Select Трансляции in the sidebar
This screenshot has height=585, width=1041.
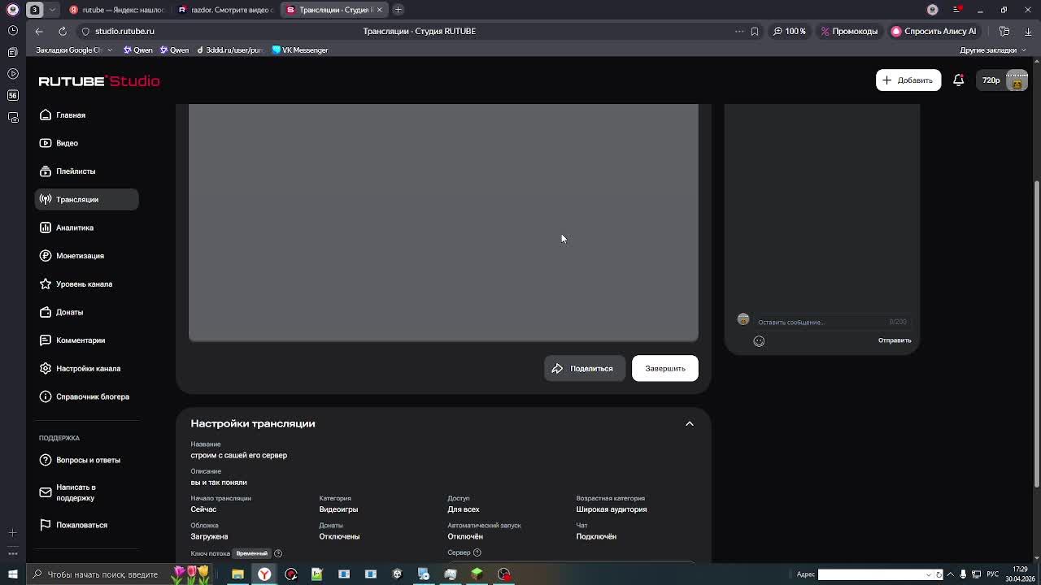pyautogui.click(x=86, y=199)
